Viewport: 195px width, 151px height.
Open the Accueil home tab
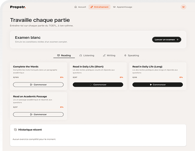pos(80,7)
